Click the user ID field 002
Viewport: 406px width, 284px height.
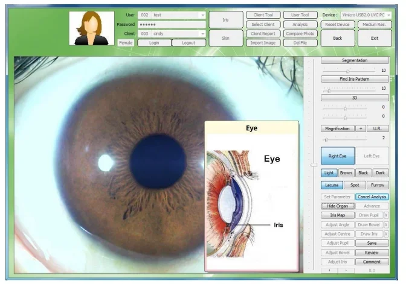tap(145, 15)
